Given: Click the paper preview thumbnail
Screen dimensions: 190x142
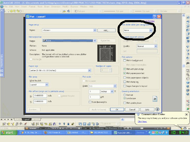Looking at the screenshot, I should click(x=106, y=53).
